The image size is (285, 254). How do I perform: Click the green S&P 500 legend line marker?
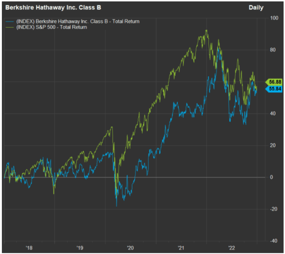point(10,27)
